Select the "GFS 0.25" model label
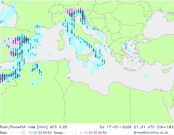The image size is (174, 135). tap(58, 127)
